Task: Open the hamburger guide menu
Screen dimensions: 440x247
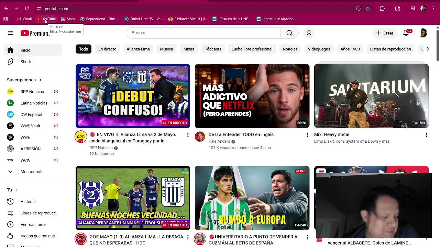Action: 10,33
